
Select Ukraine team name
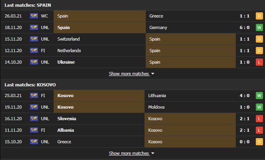coord(66,62)
